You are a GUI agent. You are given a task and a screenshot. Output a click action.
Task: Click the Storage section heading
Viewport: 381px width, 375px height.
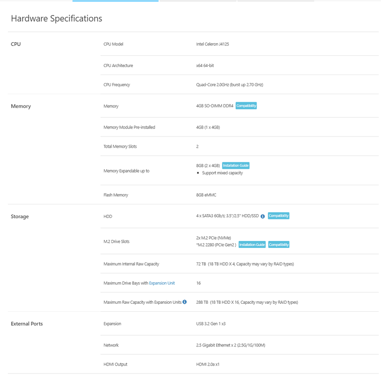click(x=20, y=217)
